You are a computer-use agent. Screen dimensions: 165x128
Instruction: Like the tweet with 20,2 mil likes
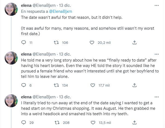(92, 42)
